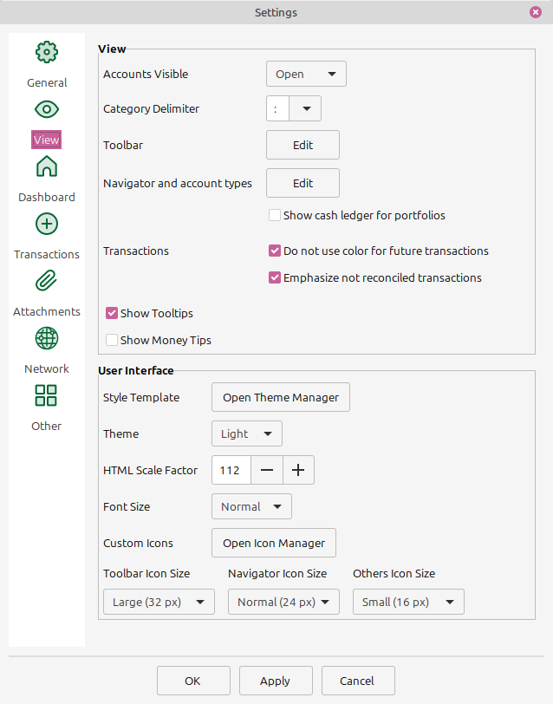The image size is (553, 704).
Task: Open the Accounts Visible dropdown
Action: tap(305, 74)
